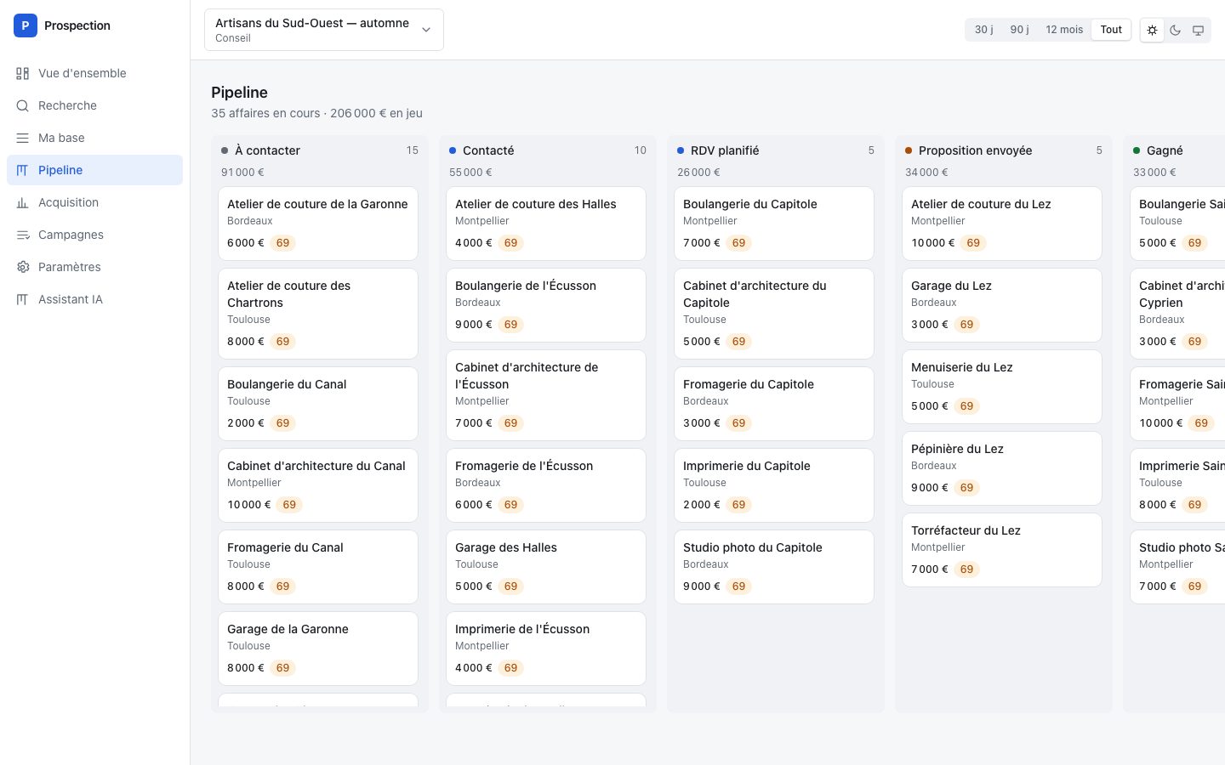Open Paramètres link

tap(94, 267)
